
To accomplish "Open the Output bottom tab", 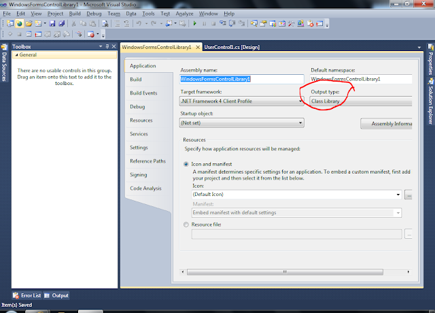I will 56,295.
